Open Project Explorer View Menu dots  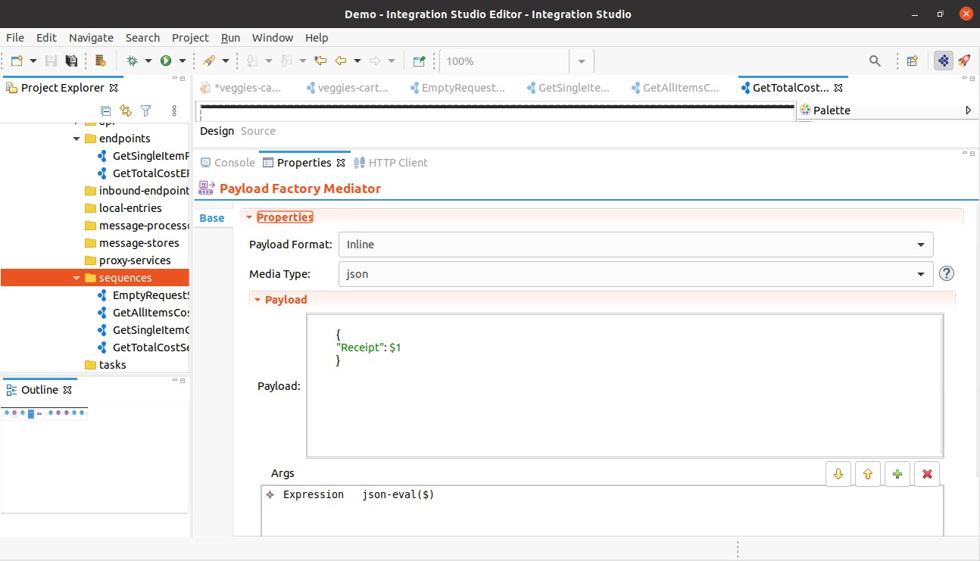pos(174,111)
